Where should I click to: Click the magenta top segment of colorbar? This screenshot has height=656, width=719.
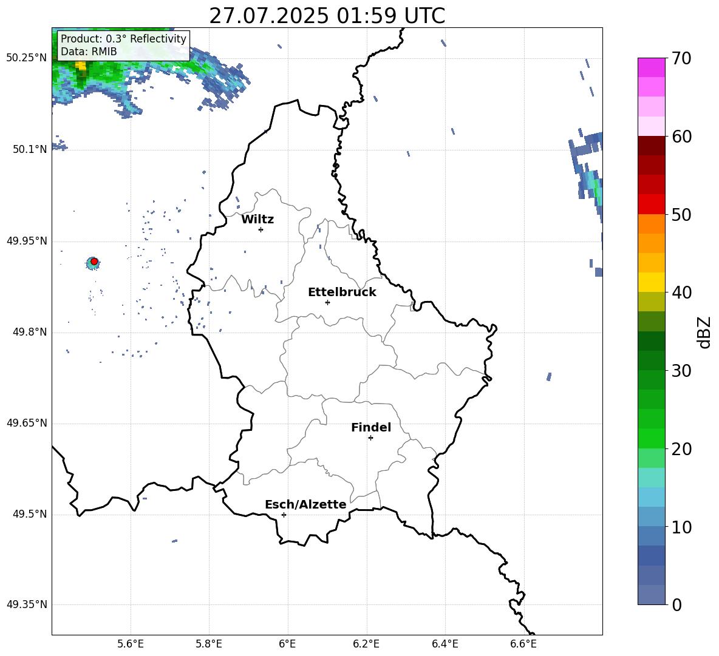[652, 67]
